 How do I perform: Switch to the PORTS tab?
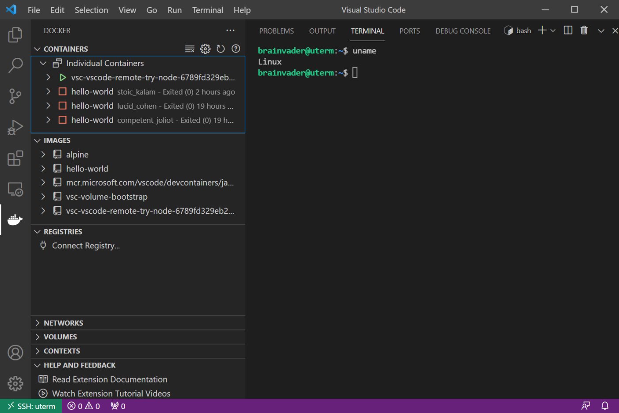click(x=409, y=31)
